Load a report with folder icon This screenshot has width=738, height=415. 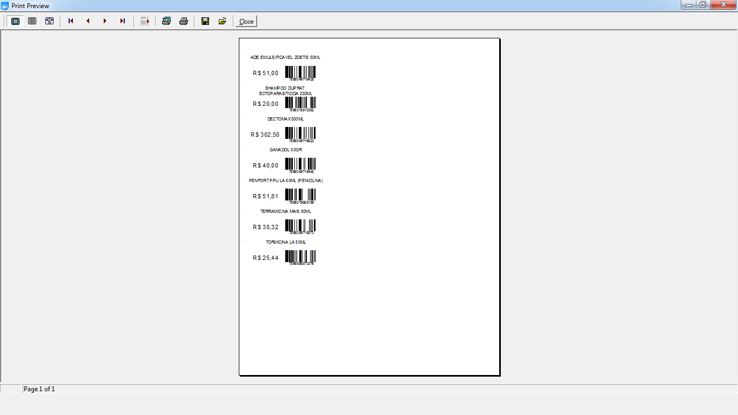point(222,21)
